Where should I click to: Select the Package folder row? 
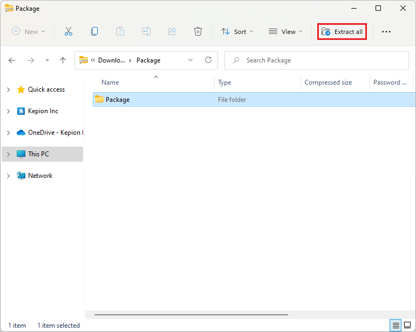[254, 100]
